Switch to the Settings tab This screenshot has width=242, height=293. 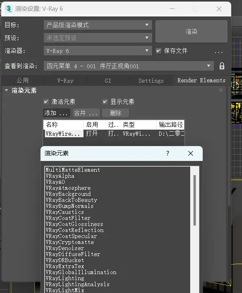tap(151, 81)
